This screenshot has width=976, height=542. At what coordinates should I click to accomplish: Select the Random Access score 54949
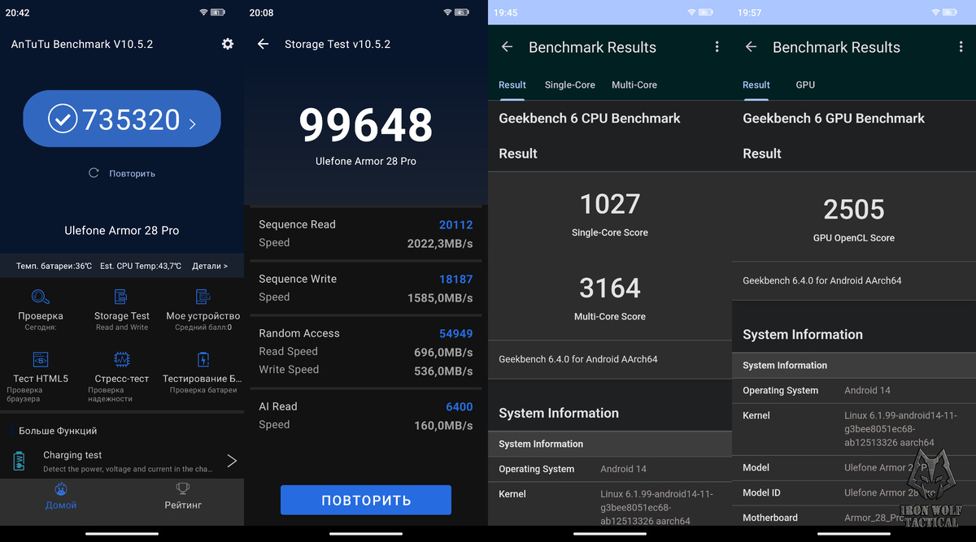[455, 333]
